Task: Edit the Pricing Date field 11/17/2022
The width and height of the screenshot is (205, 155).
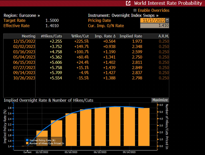Action: coord(153,20)
